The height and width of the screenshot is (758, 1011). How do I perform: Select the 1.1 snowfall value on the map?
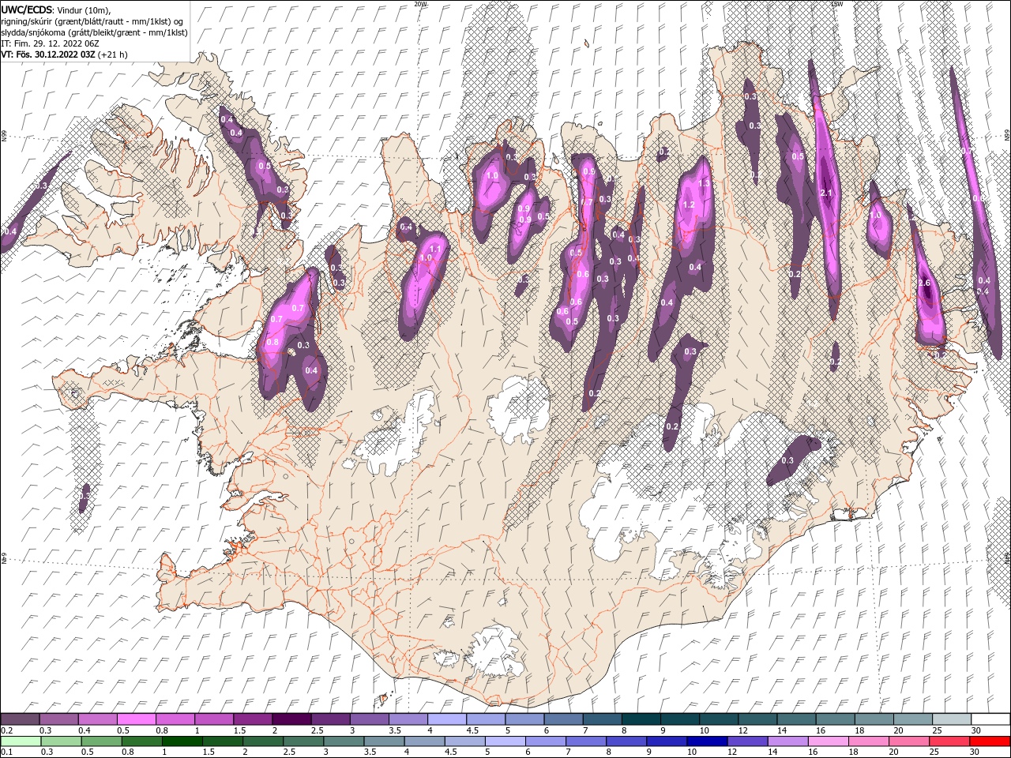(x=434, y=249)
